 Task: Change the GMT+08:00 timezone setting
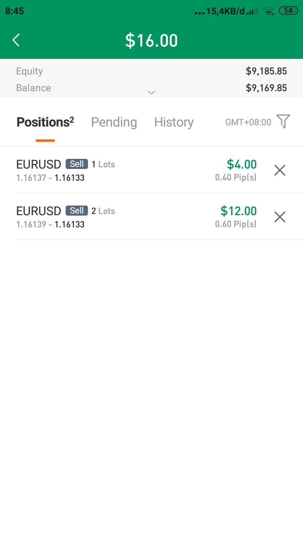248,122
